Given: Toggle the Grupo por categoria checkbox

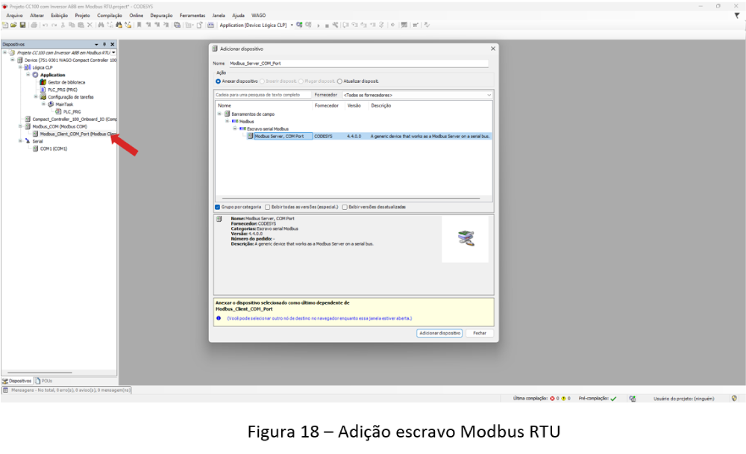Looking at the screenshot, I should [x=218, y=207].
